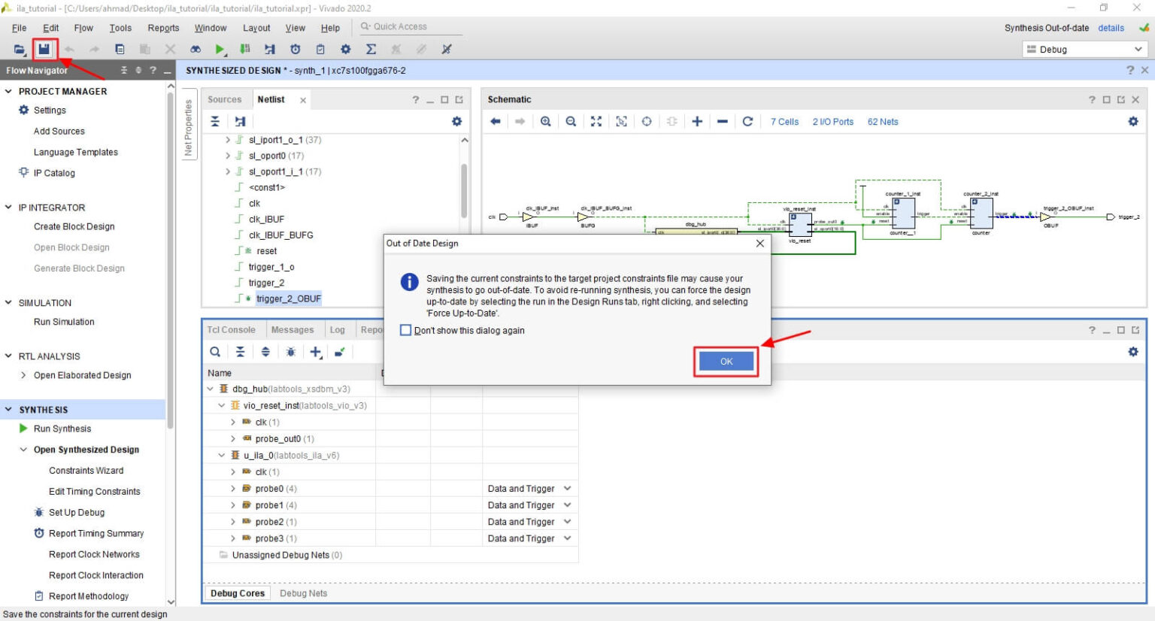Regenerate the schematic with the refresh icon
Screen dimensions: 1155x621
pos(747,122)
